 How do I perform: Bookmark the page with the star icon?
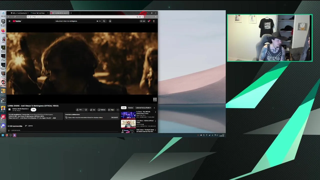click(142, 17)
